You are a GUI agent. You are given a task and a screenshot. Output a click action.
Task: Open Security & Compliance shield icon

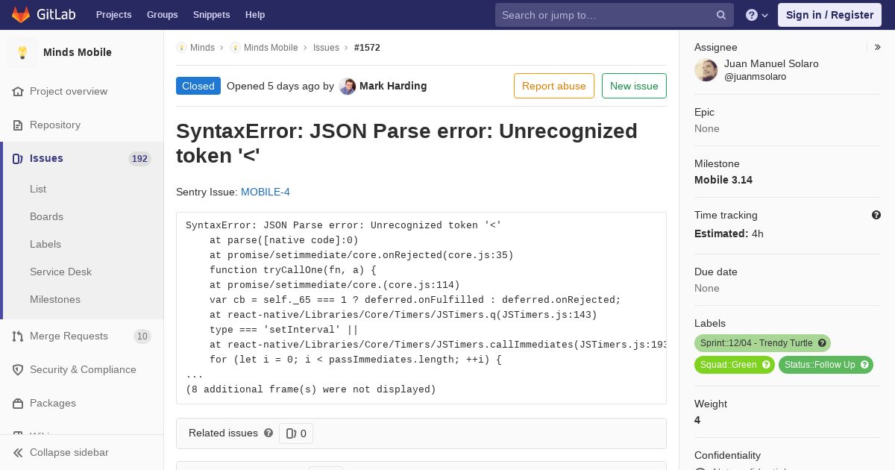tap(18, 369)
